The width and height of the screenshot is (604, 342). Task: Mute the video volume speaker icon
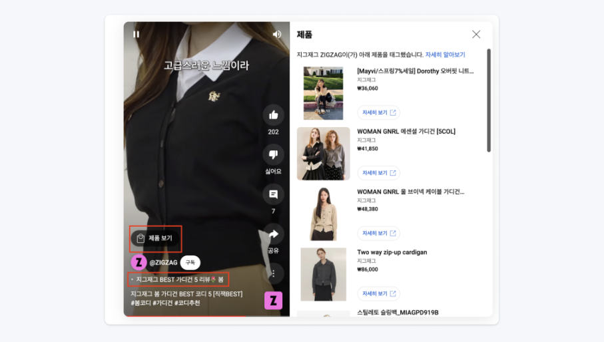[x=277, y=34]
